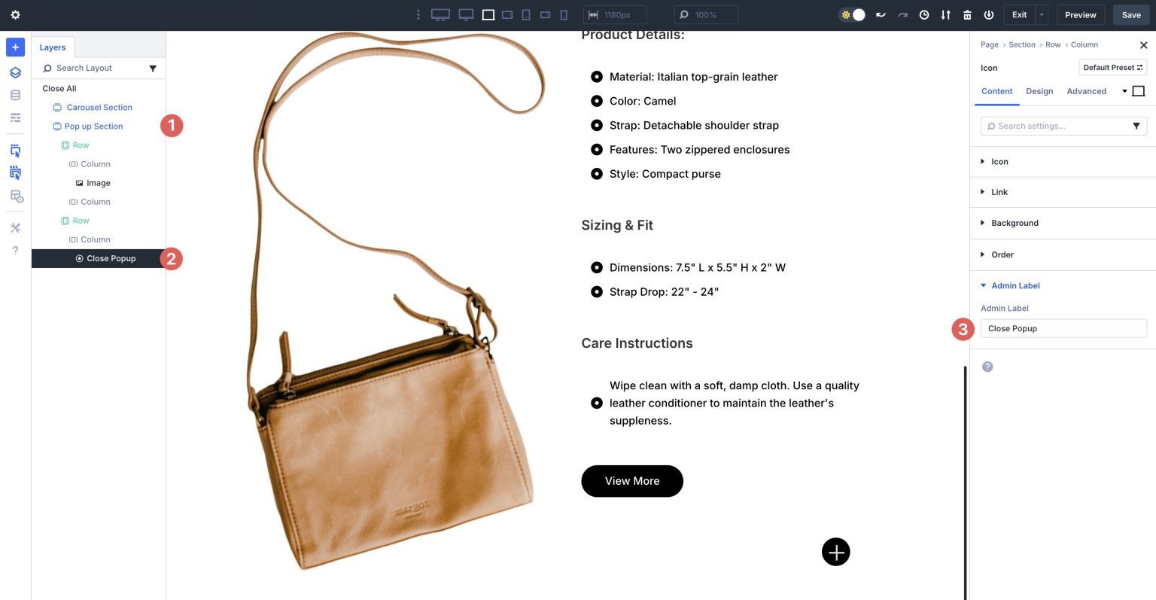Click the filter icon in Search settings field
The width and height of the screenshot is (1156, 600).
1136,126
